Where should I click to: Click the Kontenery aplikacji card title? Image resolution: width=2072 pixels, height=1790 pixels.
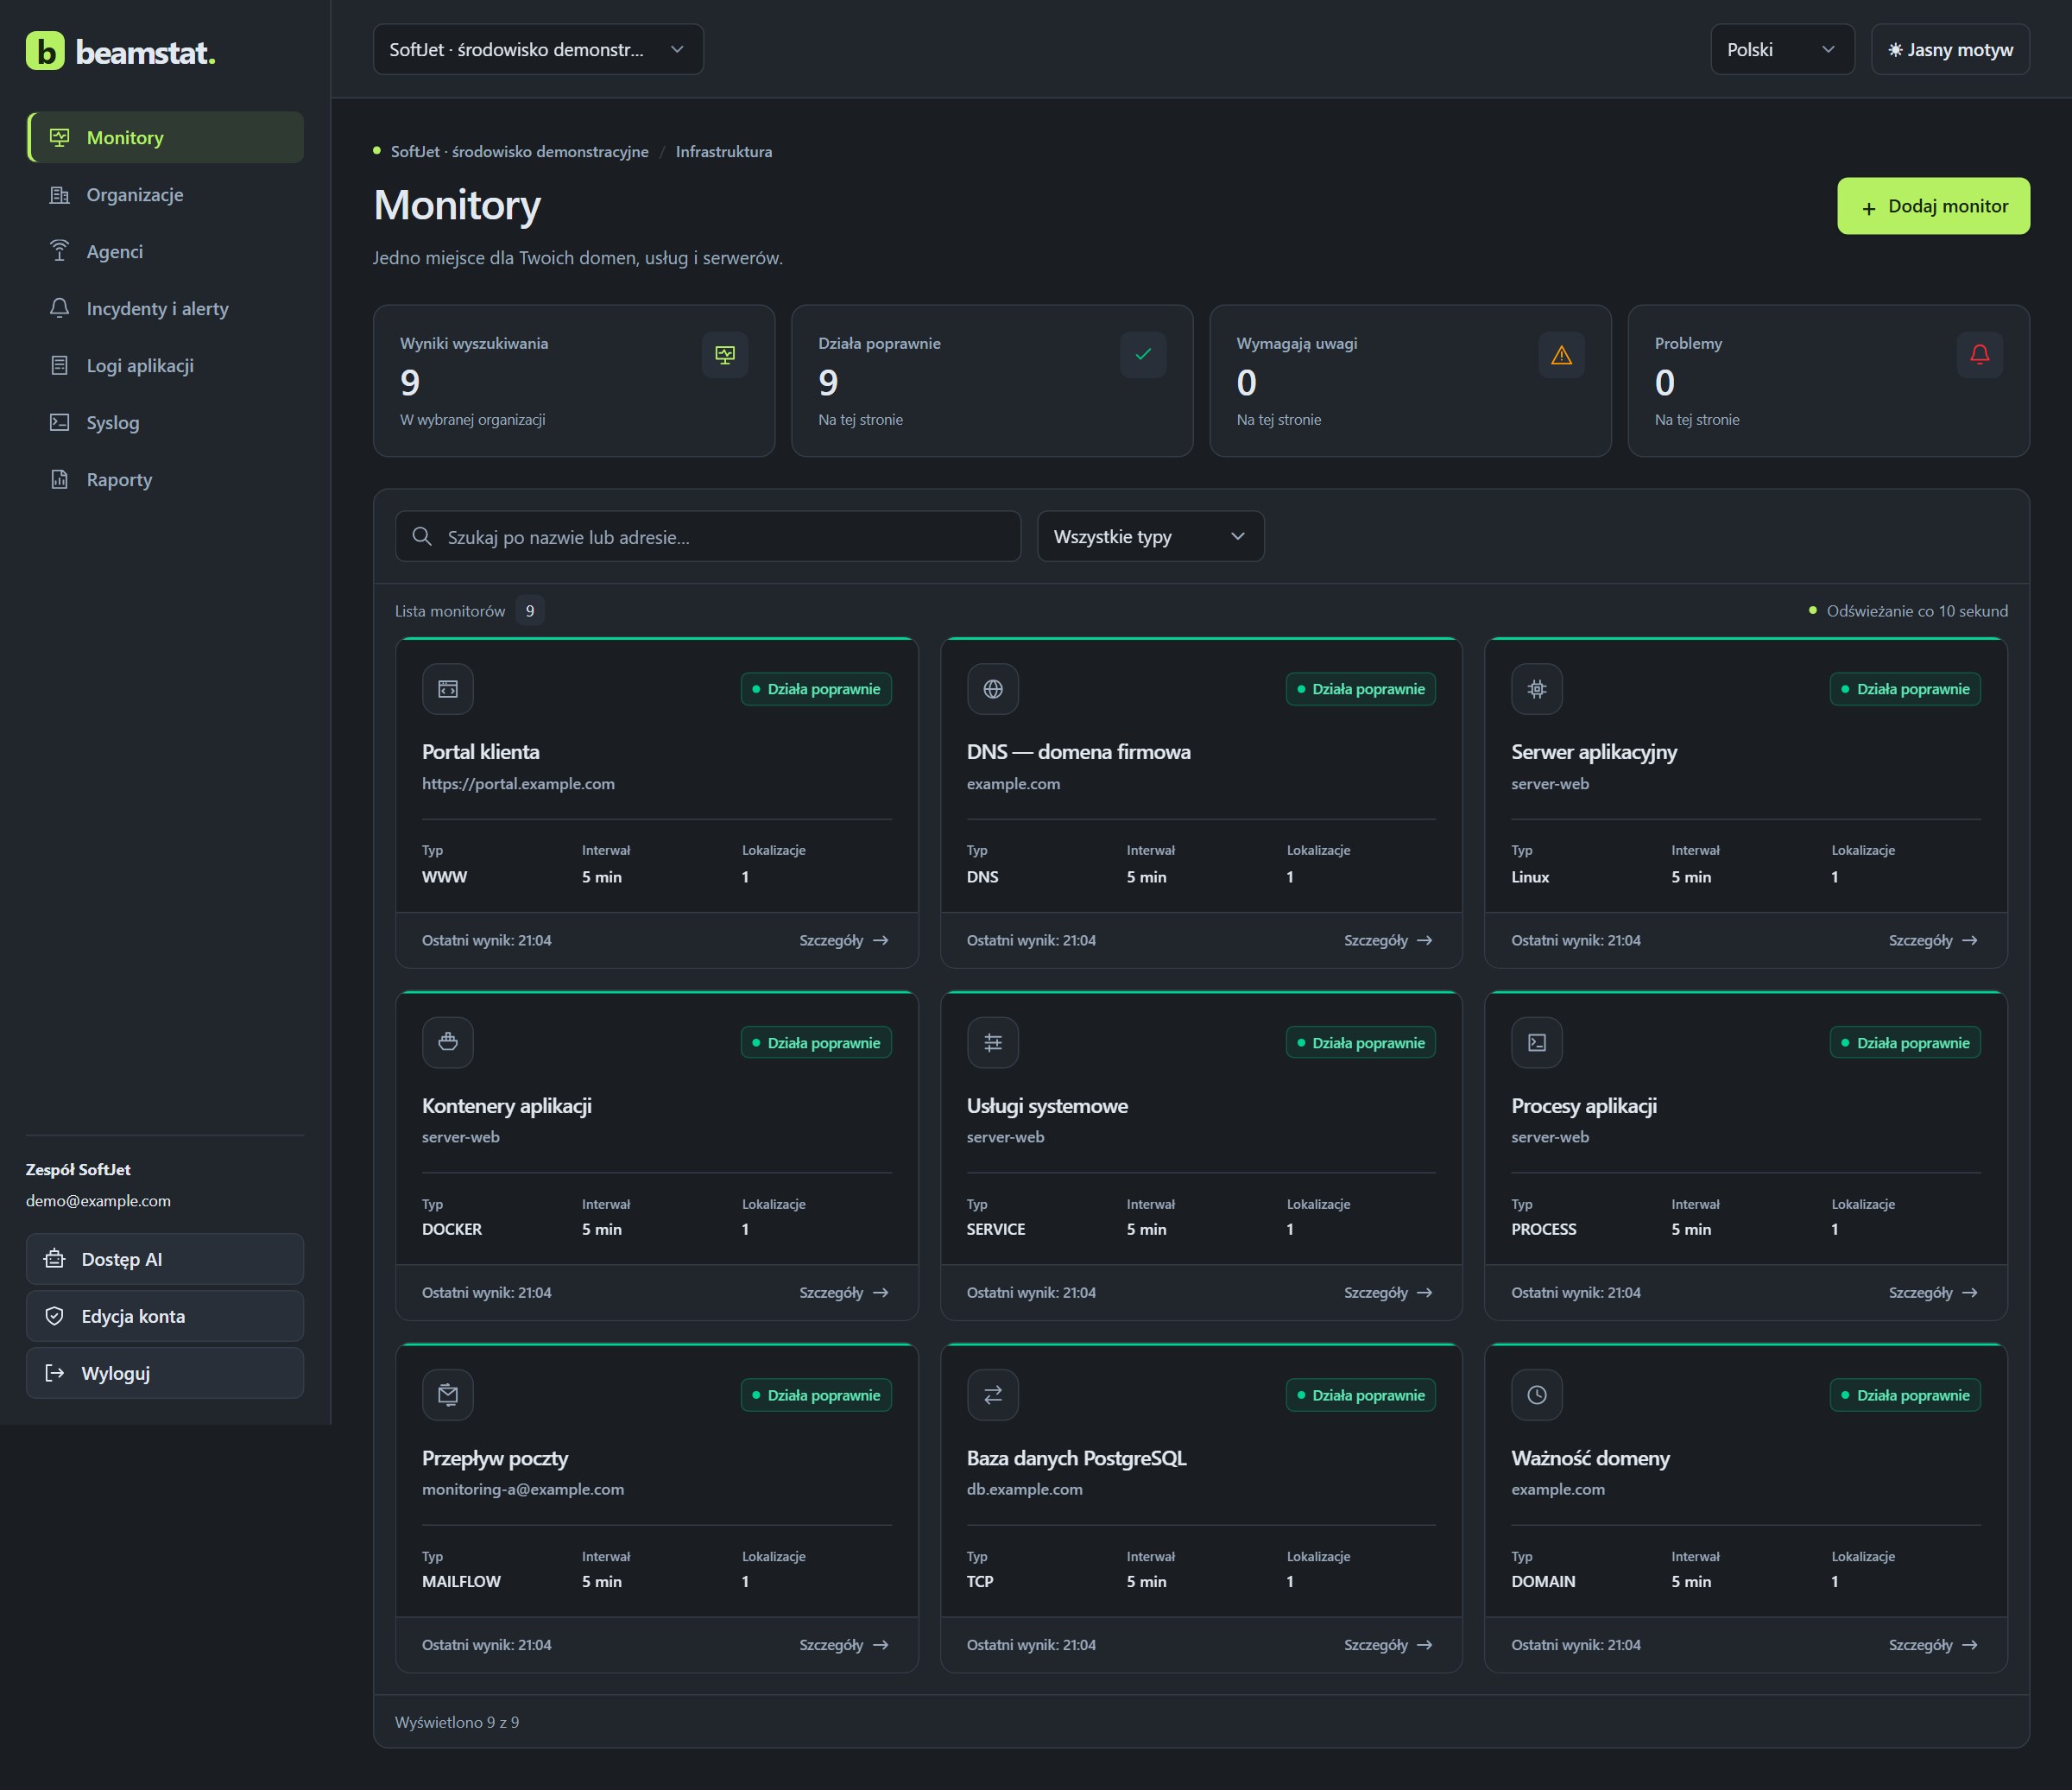(507, 1106)
